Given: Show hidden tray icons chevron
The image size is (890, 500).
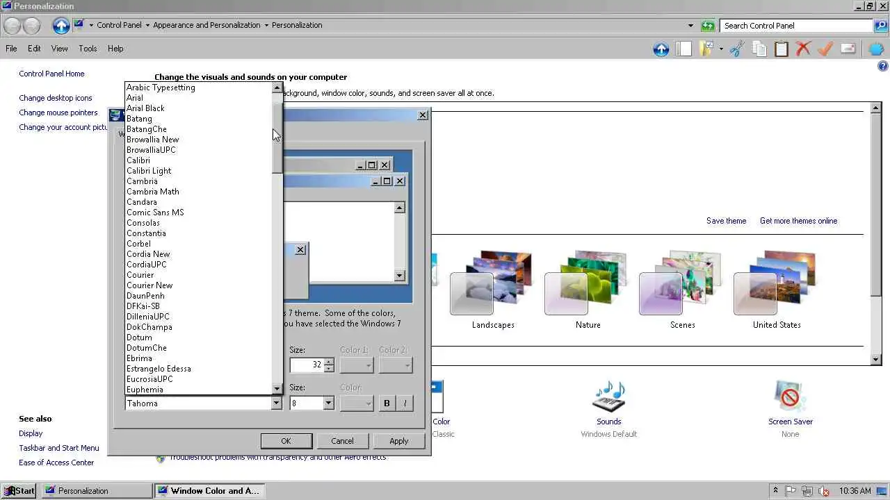Looking at the screenshot, I should pyautogui.click(x=776, y=491).
